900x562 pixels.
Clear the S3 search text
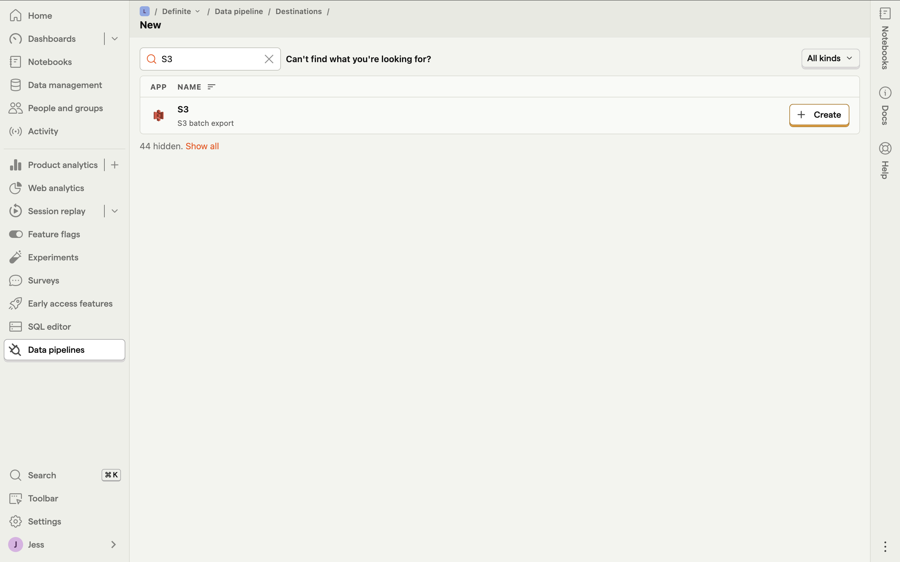click(x=269, y=59)
